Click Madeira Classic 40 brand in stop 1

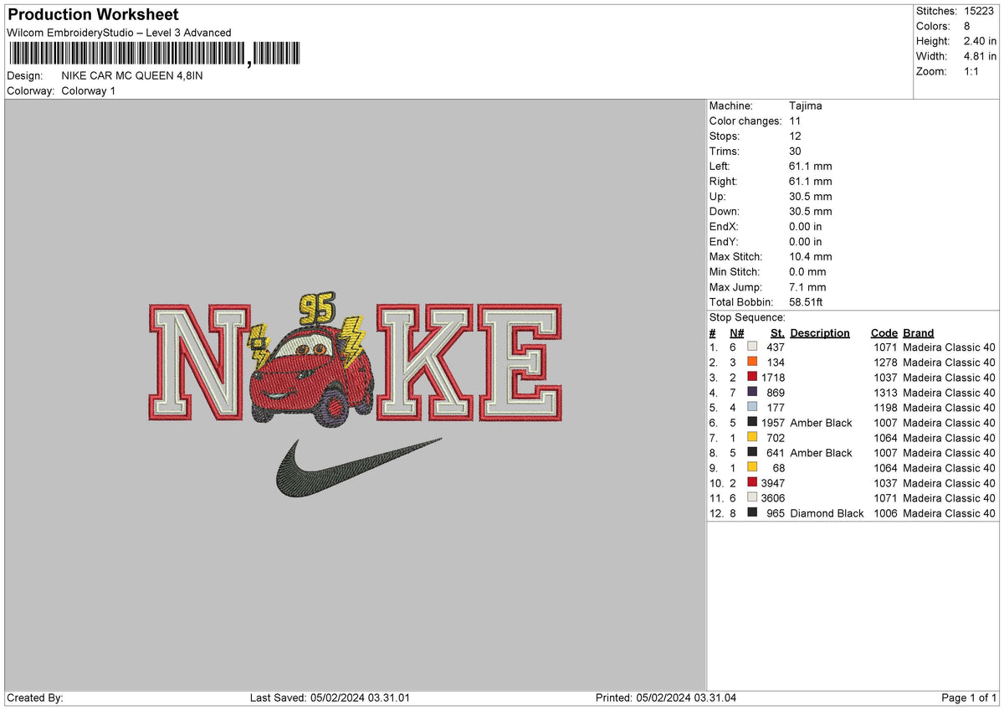tap(950, 347)
